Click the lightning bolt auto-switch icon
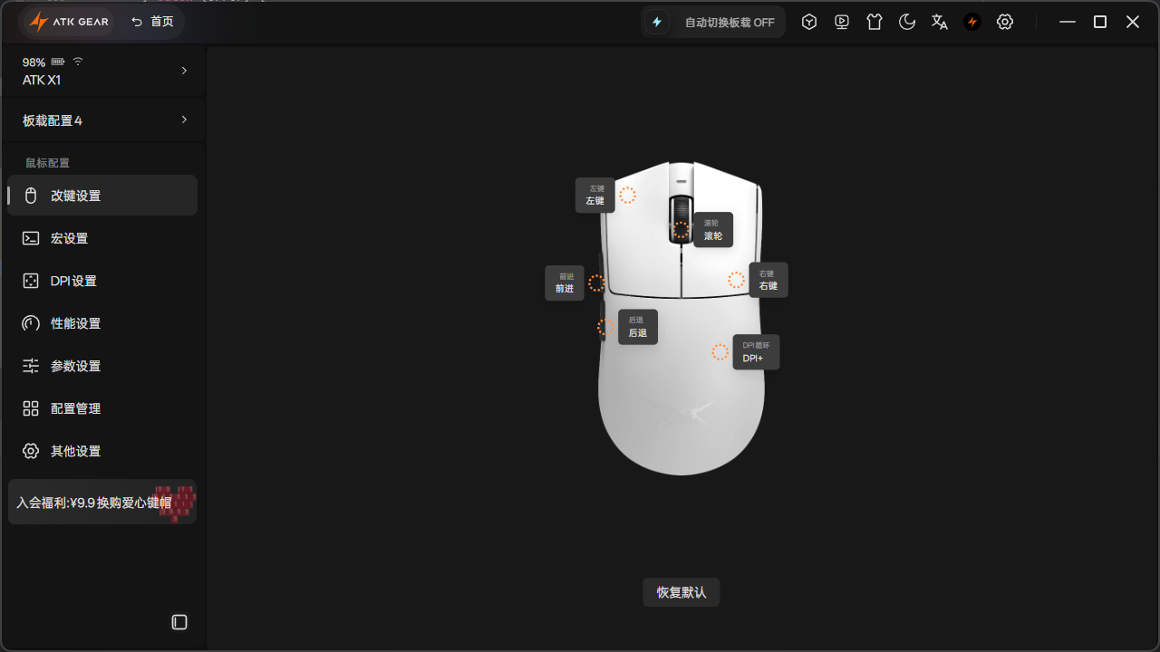Image resolution: width=1160 pixels, height=652 pixels. 657,22
